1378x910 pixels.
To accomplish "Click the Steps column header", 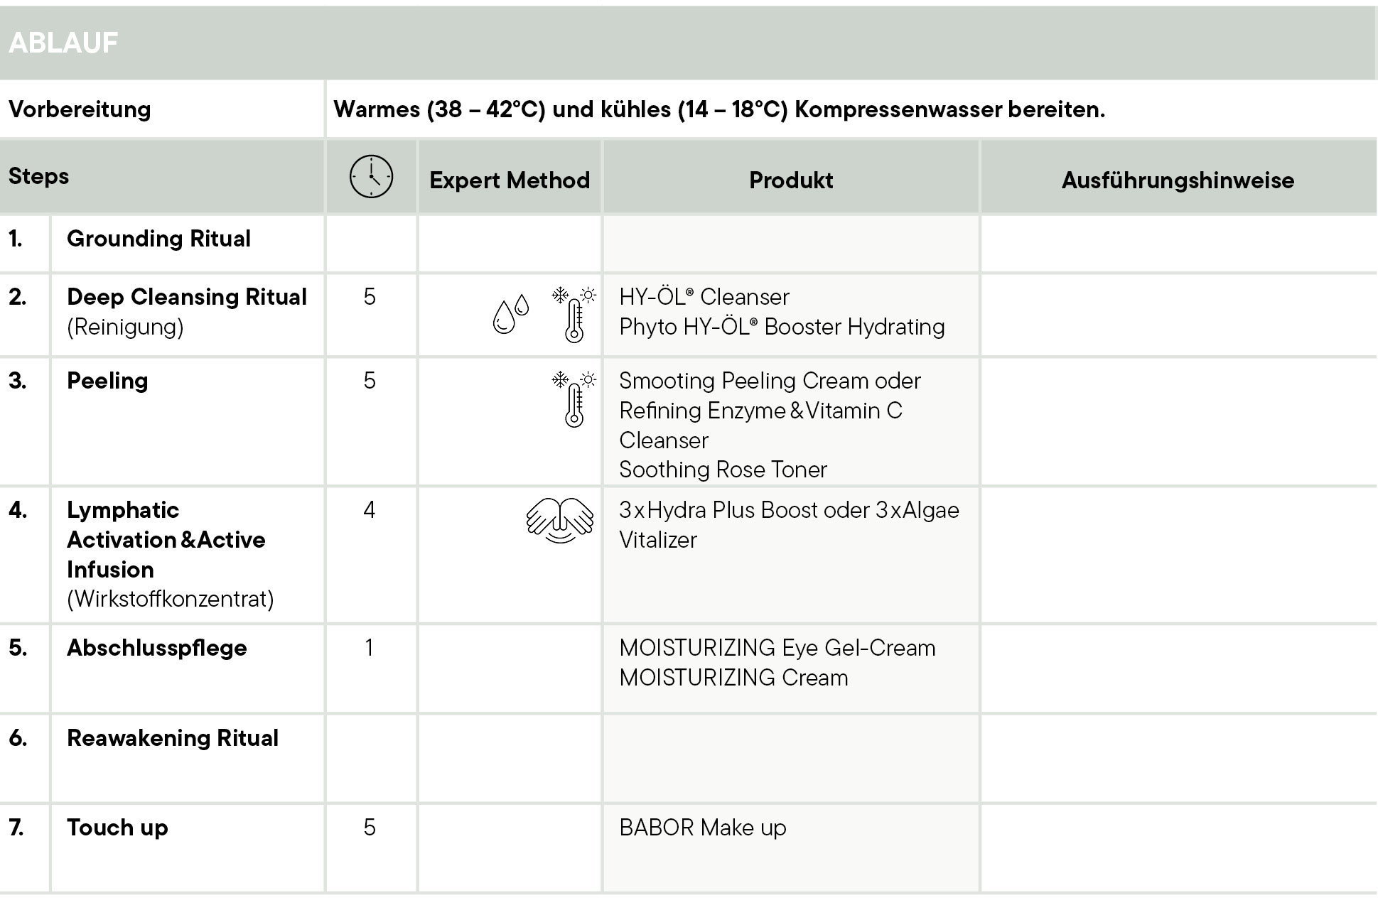I will tap(39, 176).
